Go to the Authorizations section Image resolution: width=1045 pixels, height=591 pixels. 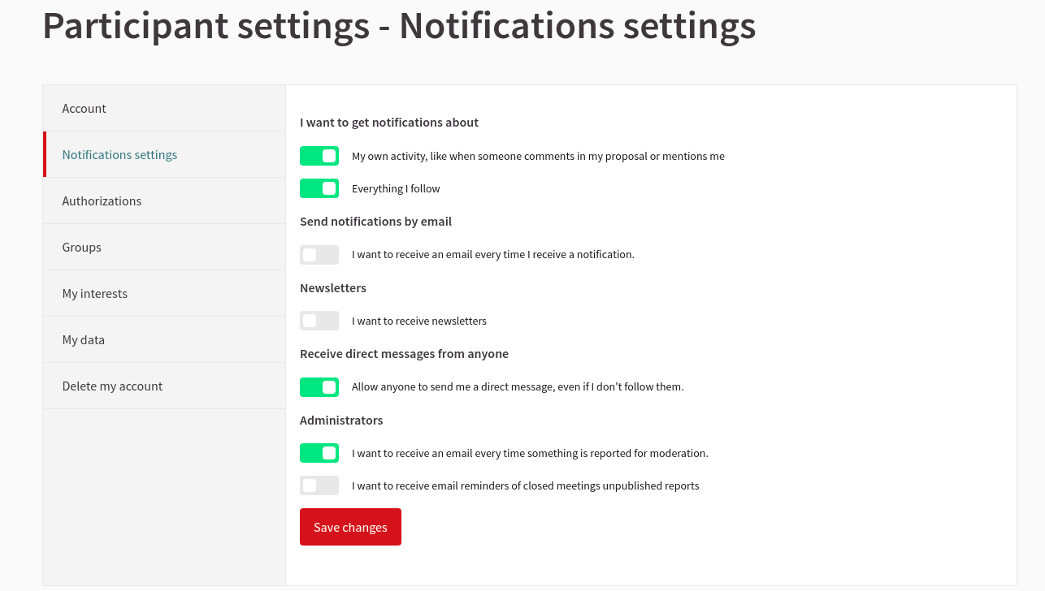tap(102, 201)
